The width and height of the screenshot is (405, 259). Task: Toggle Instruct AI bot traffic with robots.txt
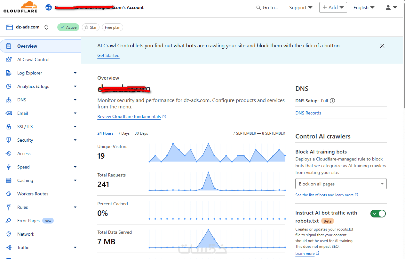[378, 213]
